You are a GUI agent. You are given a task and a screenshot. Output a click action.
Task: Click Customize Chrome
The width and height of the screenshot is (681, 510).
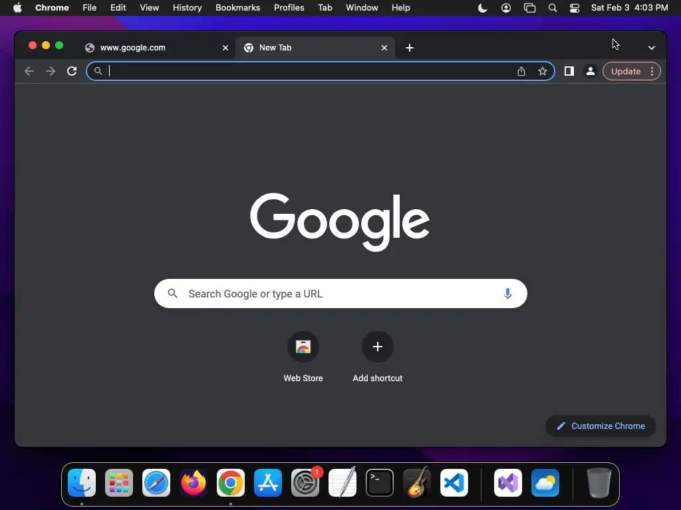tap(601, 426)
